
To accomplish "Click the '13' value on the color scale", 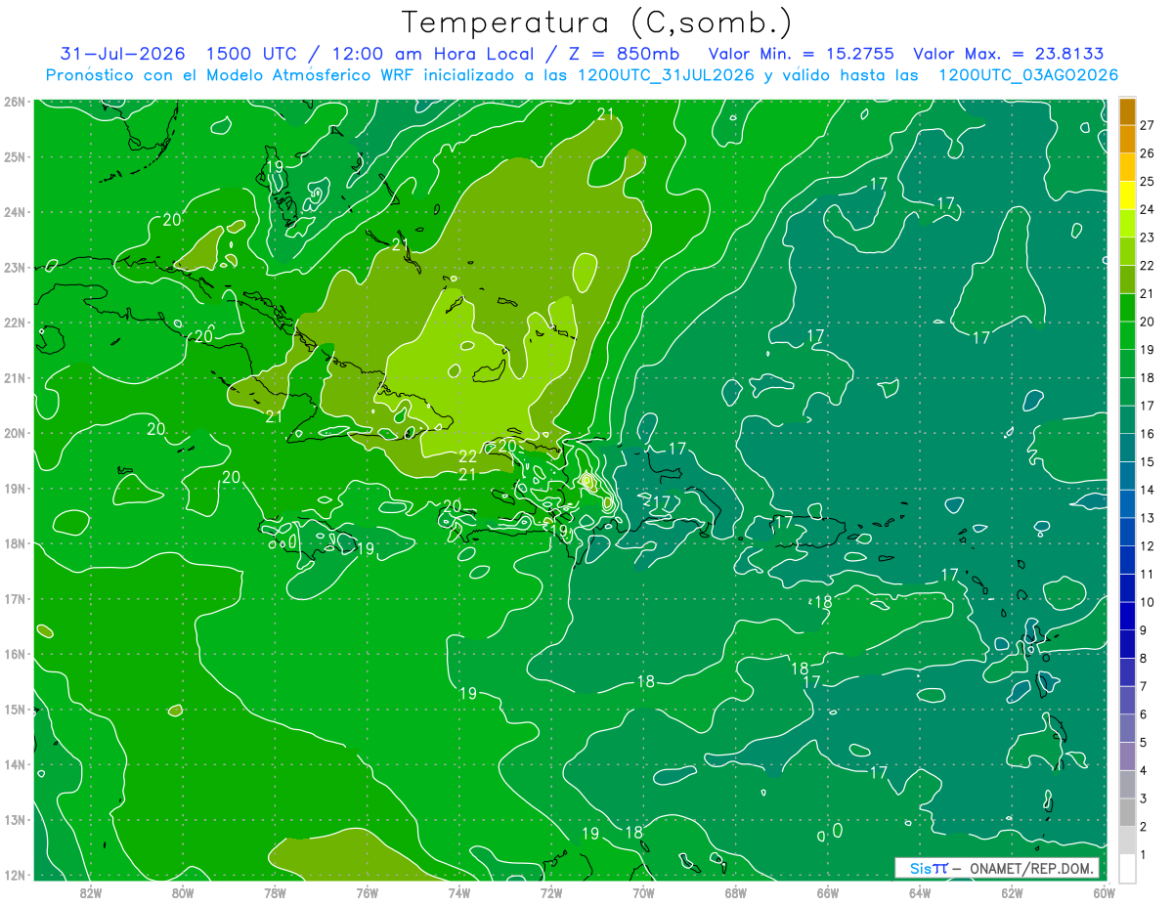I will click(x=1146, y=518).
